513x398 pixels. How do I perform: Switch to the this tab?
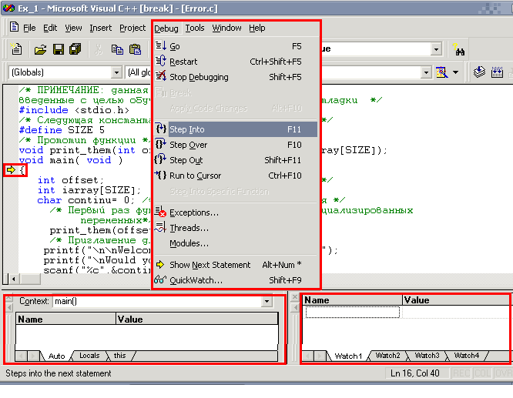[x=119, y=356]
